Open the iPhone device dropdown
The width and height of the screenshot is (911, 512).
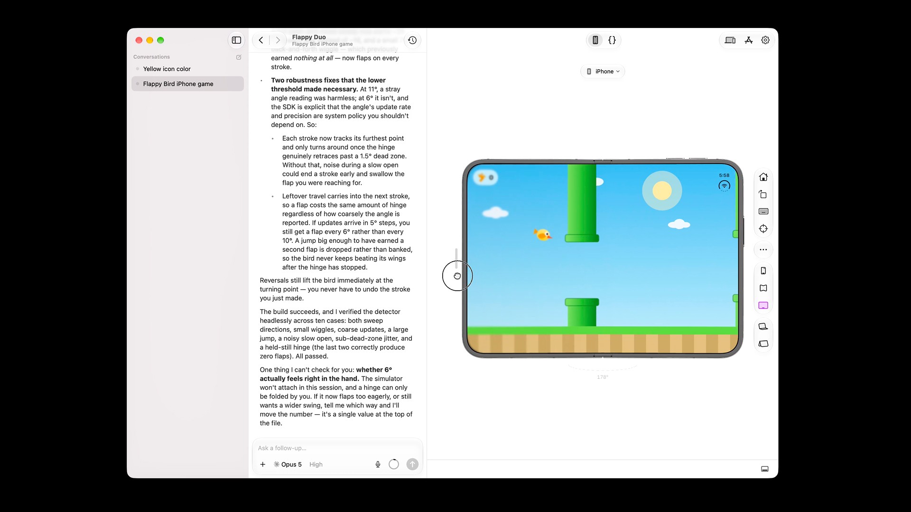coord(603,72)
